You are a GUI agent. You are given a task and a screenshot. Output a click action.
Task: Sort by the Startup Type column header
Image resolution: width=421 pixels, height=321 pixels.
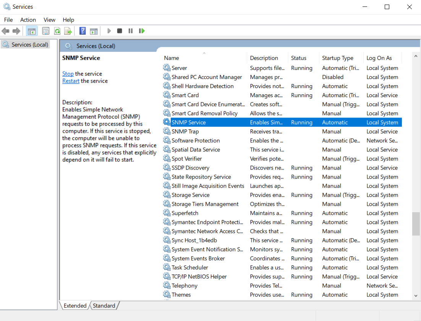337,58
